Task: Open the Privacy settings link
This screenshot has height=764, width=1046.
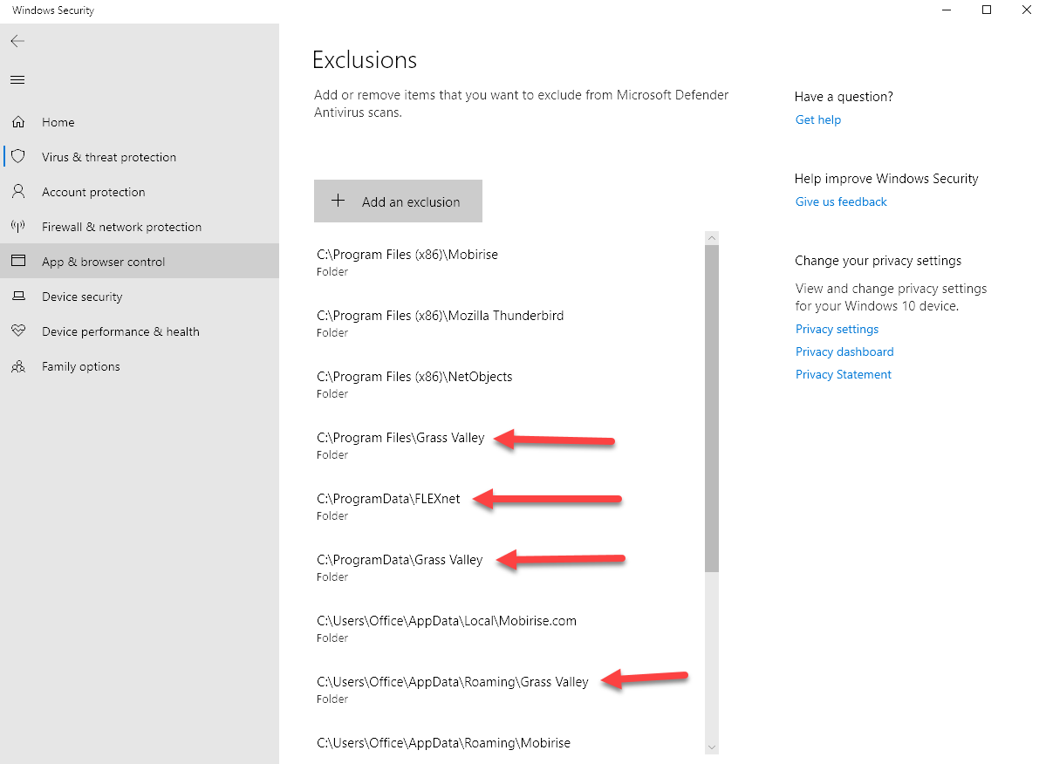Action: (x=837, y=330)
